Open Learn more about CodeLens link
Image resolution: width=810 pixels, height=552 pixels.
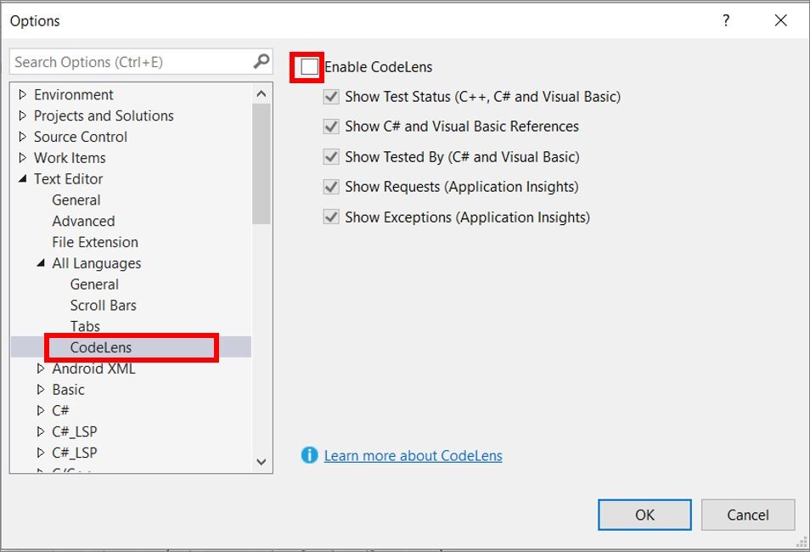pos(413,456)
